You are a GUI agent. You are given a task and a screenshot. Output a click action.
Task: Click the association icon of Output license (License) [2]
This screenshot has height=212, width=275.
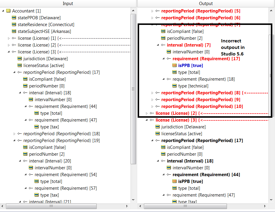(x=152, y=113)
